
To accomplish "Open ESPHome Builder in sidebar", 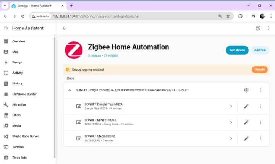I will click(24, 94).
